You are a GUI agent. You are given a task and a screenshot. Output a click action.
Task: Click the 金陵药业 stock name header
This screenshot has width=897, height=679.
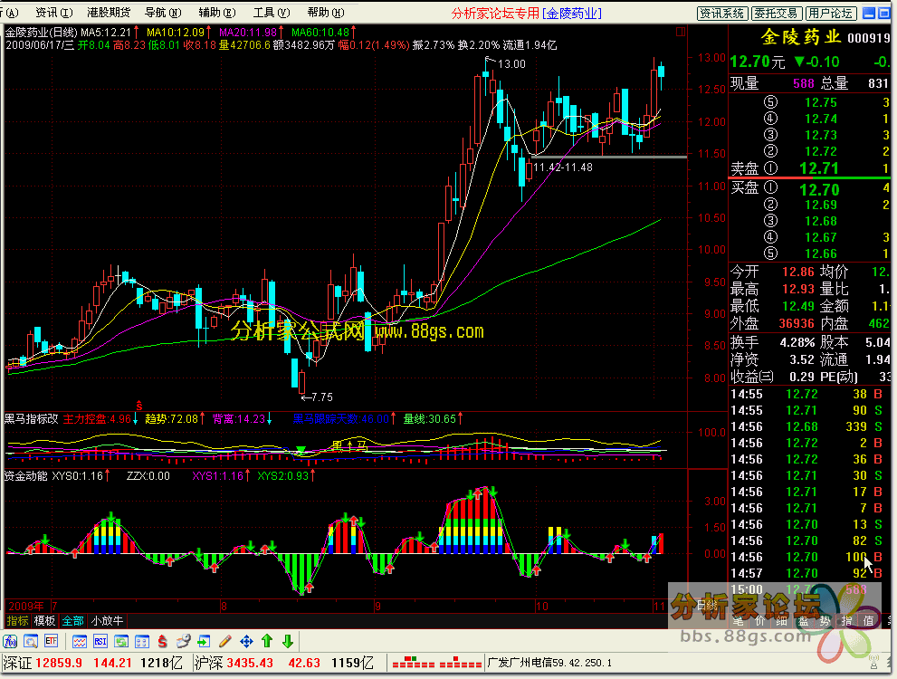[800, 37]
